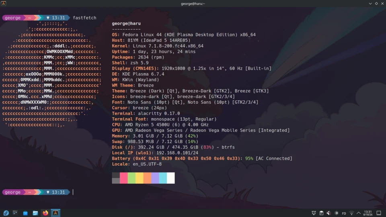The width and height of the screenshot is (386, 217).
Task: Click the window title 'george@haru:~'
Action: (x=193, y=4)
